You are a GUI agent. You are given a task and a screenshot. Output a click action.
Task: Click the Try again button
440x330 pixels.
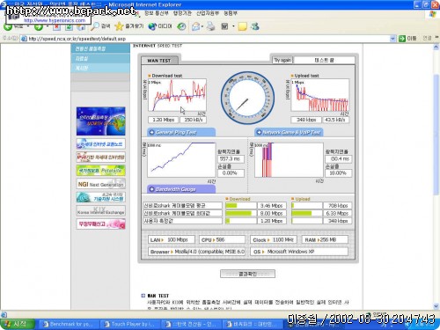282,60
